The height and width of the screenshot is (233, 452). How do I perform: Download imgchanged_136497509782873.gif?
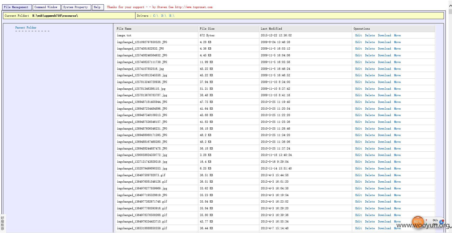[x=384, y=175]
